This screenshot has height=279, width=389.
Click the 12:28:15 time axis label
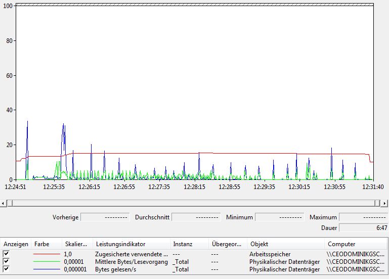coord(194,187)
